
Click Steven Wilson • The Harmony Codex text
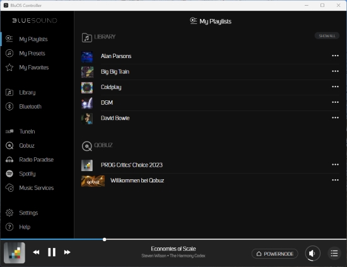pyautogui.click(x=173, y=256)
